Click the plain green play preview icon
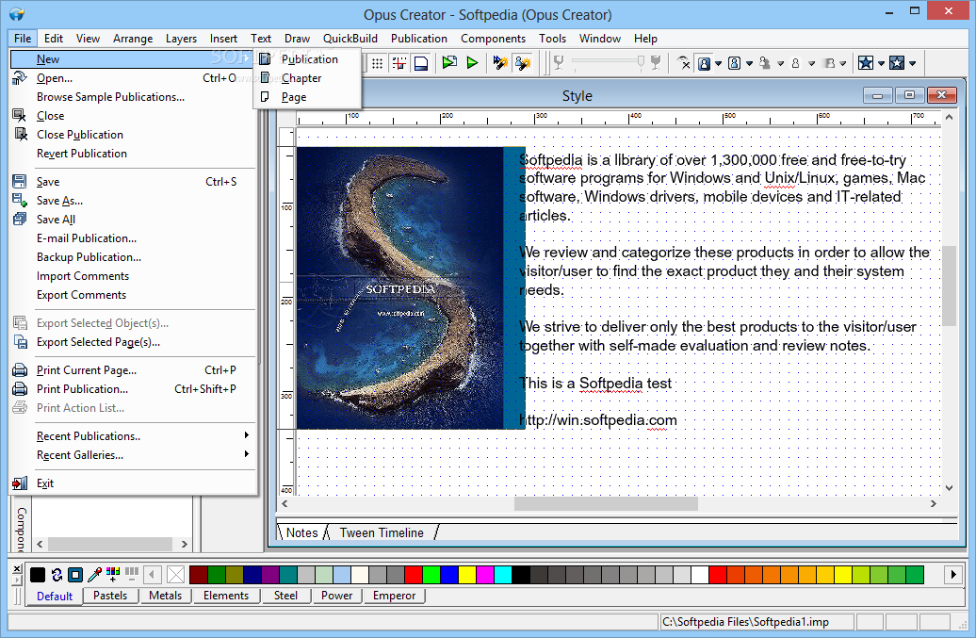Screen dimensions: 976x638 [x=472, y=63]
